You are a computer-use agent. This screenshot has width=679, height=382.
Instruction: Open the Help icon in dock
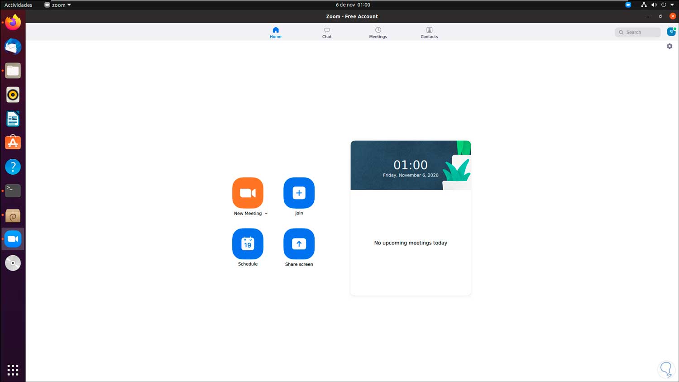(x=13, y=167)
